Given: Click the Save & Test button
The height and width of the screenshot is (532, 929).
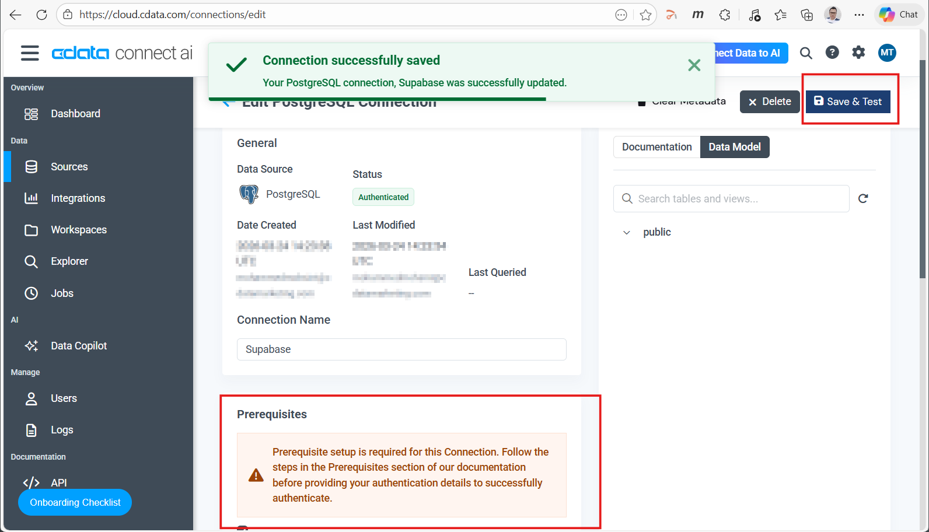Looking at the screenshot, I should (x=848, y=101).
